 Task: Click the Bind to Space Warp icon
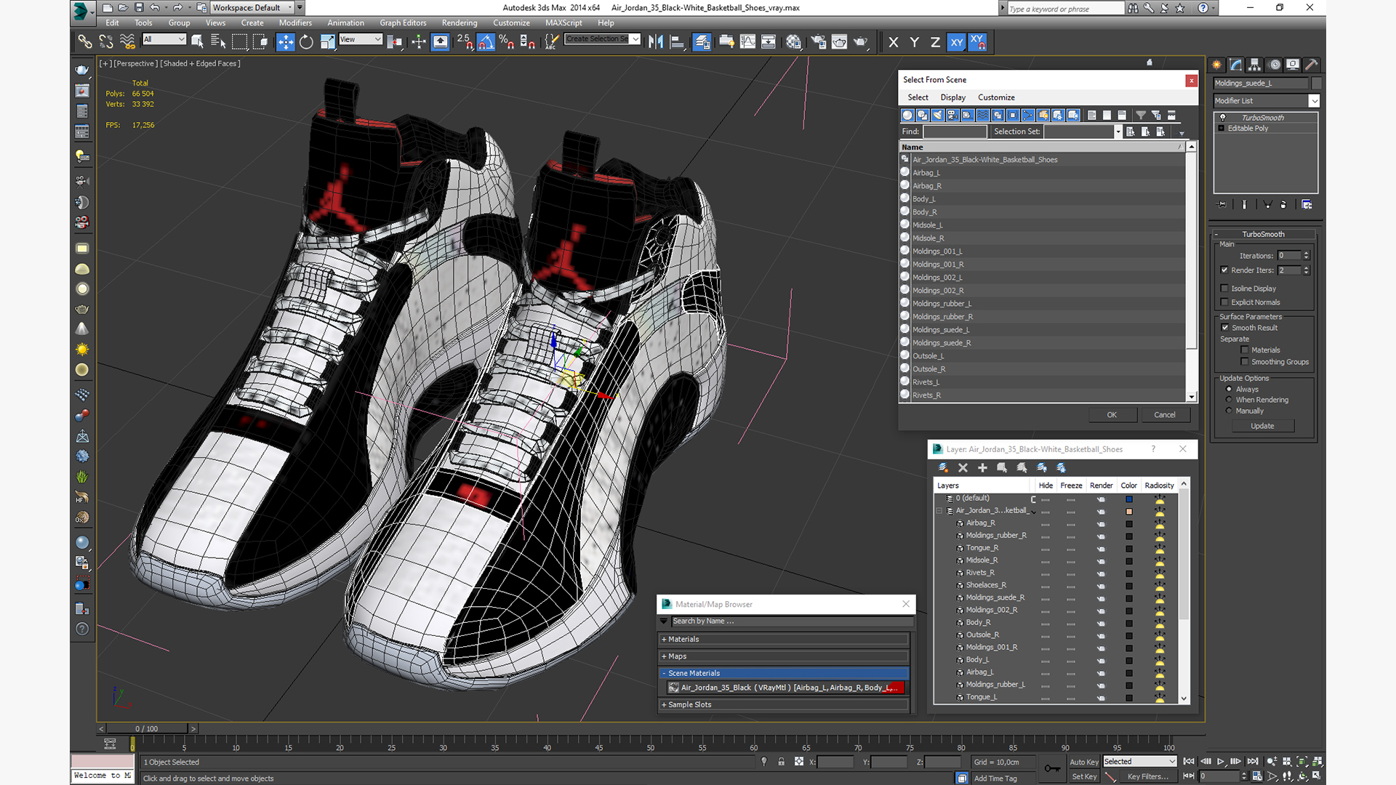point(127,42)
